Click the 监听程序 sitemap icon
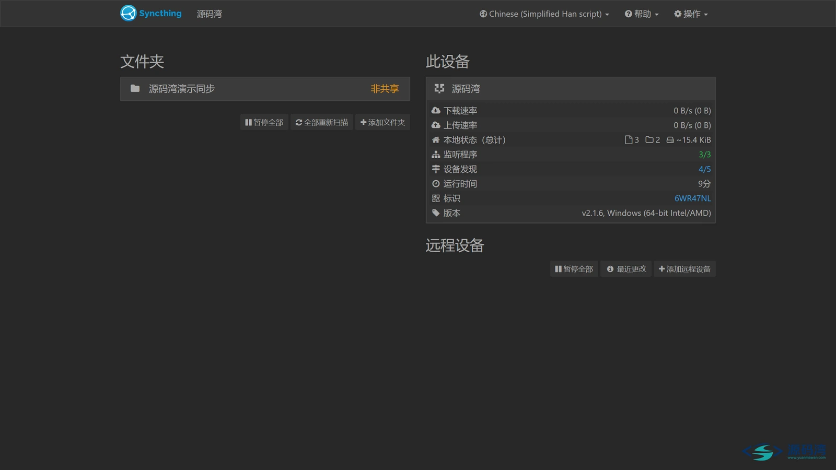 tap(436, 155)
